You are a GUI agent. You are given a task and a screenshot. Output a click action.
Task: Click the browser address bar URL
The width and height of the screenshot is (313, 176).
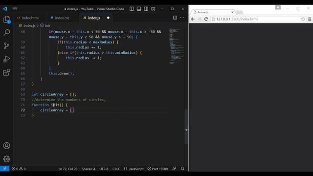point(237,19)
